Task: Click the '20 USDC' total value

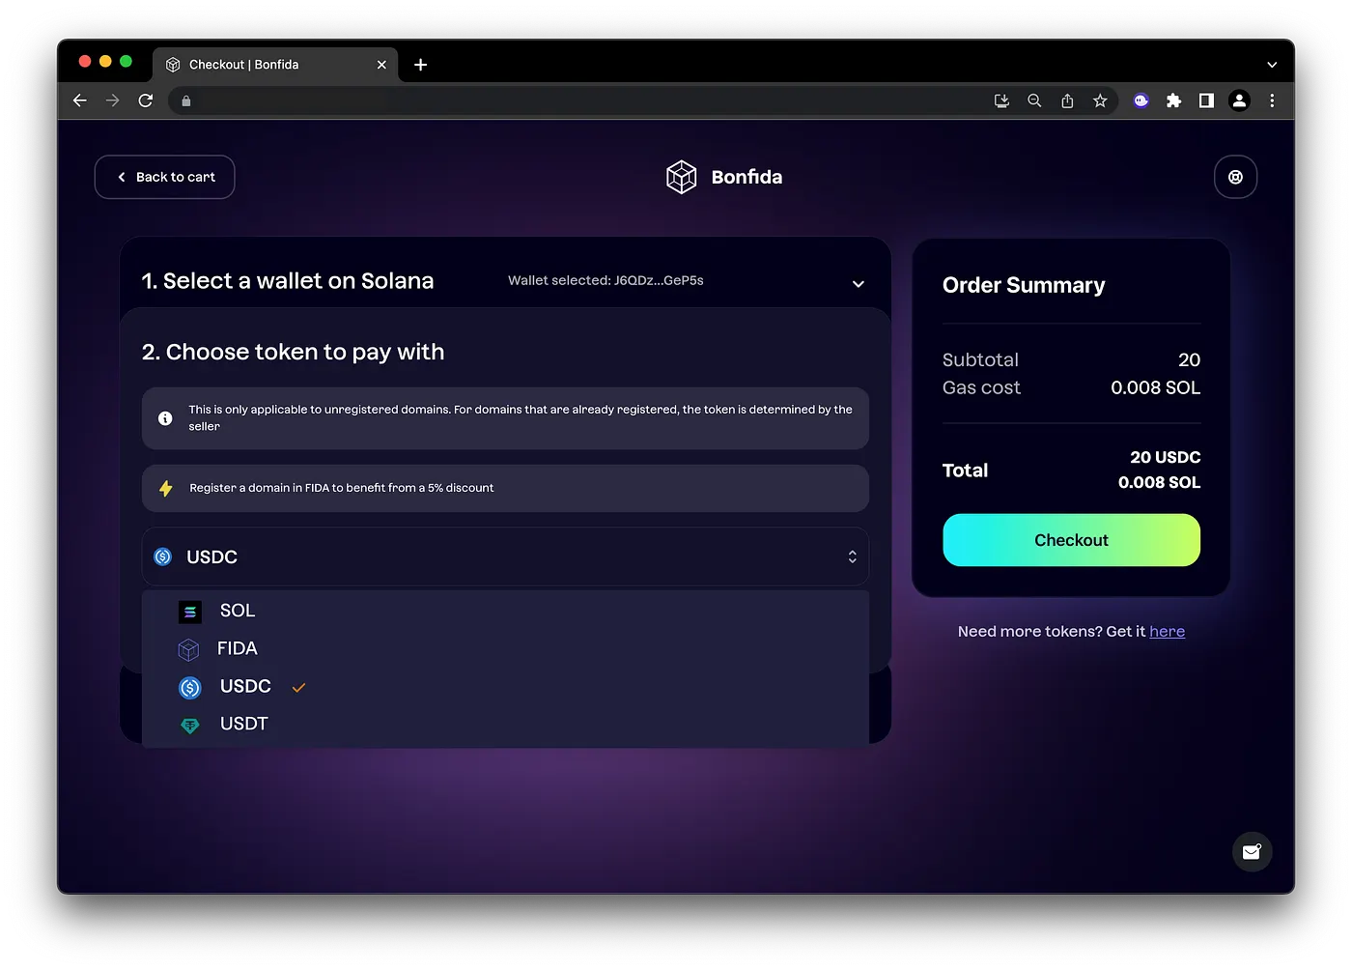Action: tap(1165, 457)
